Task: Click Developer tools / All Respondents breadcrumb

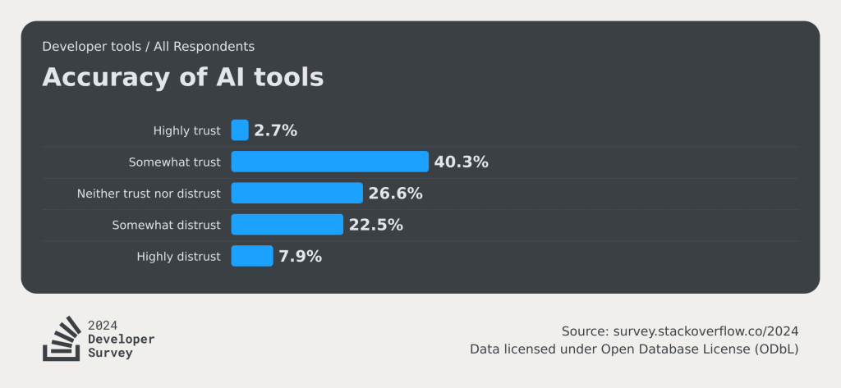Action: (x=148, y=47)
